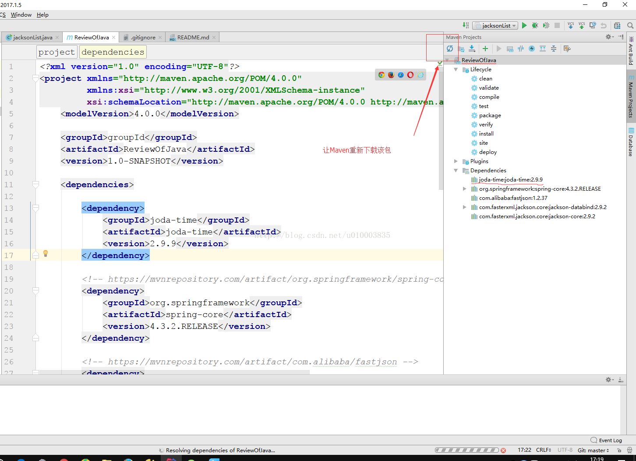
Task: Collapse the Lifecycle tree node
Action: (456, 70)
